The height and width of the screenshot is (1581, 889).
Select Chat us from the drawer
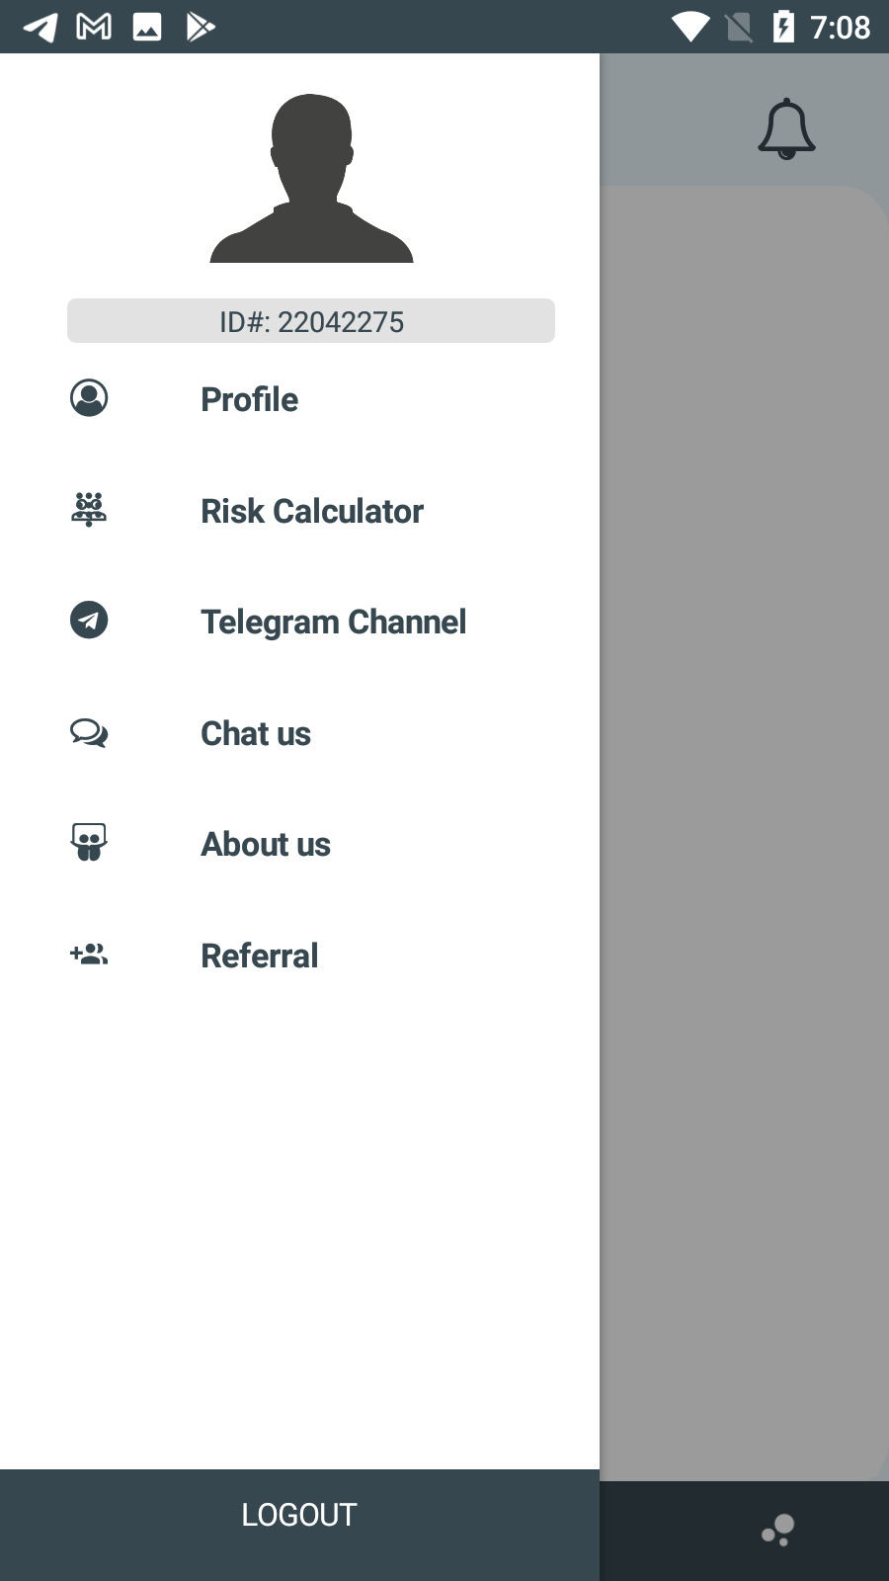point(256,733)
